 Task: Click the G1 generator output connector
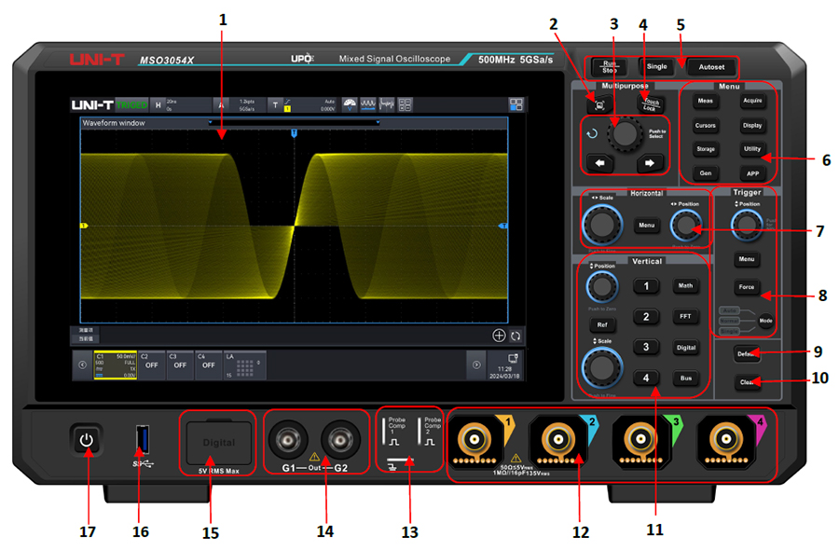click(x=288, y=440)
